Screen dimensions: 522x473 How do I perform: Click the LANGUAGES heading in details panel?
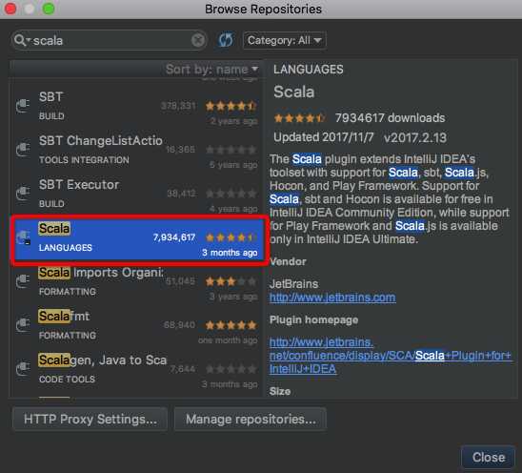(x=309, y=70)
